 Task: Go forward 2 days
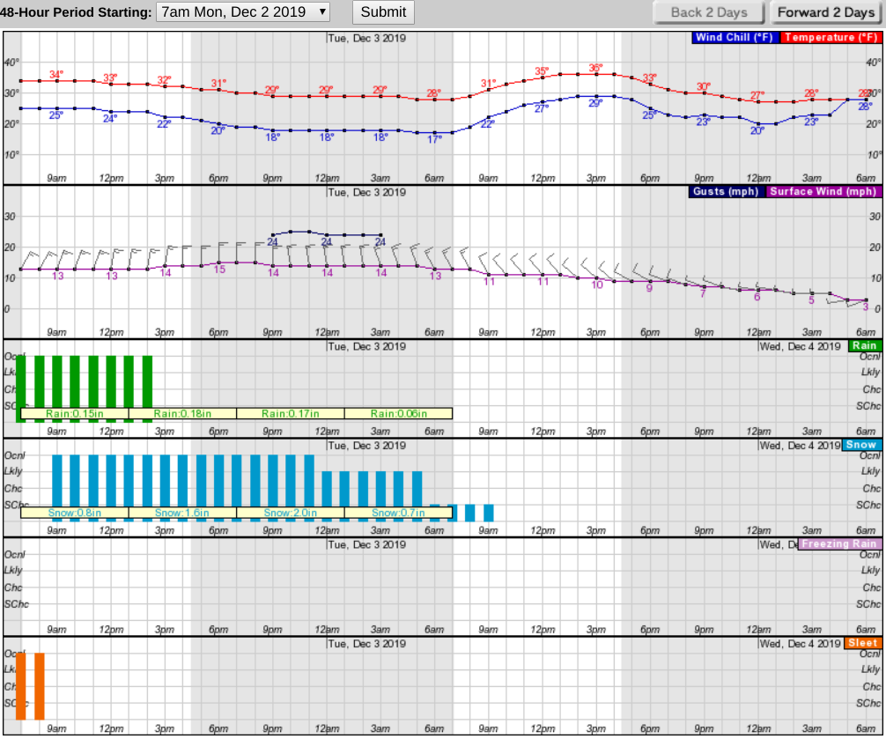coord(826,12)
